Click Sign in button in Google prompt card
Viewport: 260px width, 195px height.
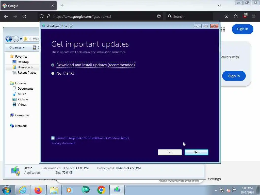234,76
